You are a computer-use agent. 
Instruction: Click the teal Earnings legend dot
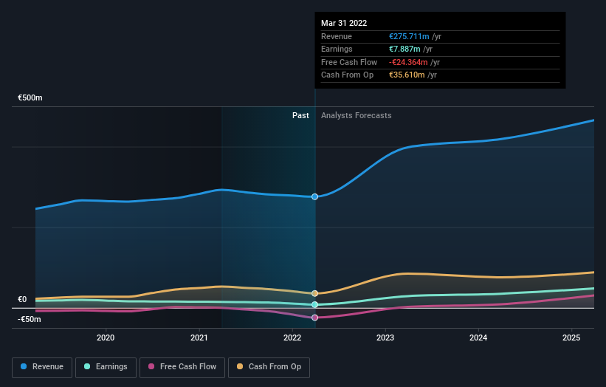pyautogui.click(x=87, y=366)
